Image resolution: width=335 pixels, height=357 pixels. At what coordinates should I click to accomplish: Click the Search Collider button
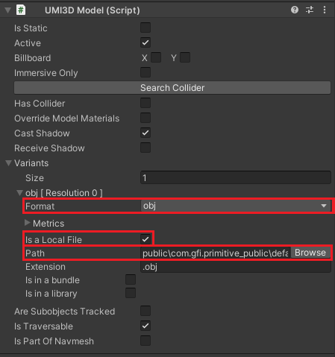pyautogui.click(x=172, y=88)
